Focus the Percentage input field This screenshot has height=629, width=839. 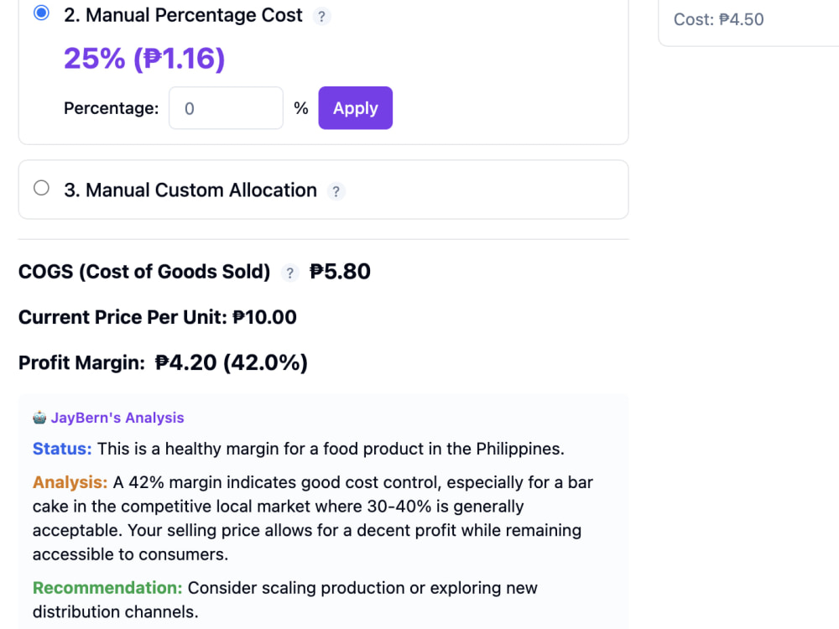[226, 108]
